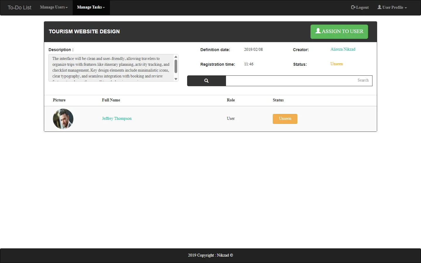Click the Logout link

[x=360, y=7]
